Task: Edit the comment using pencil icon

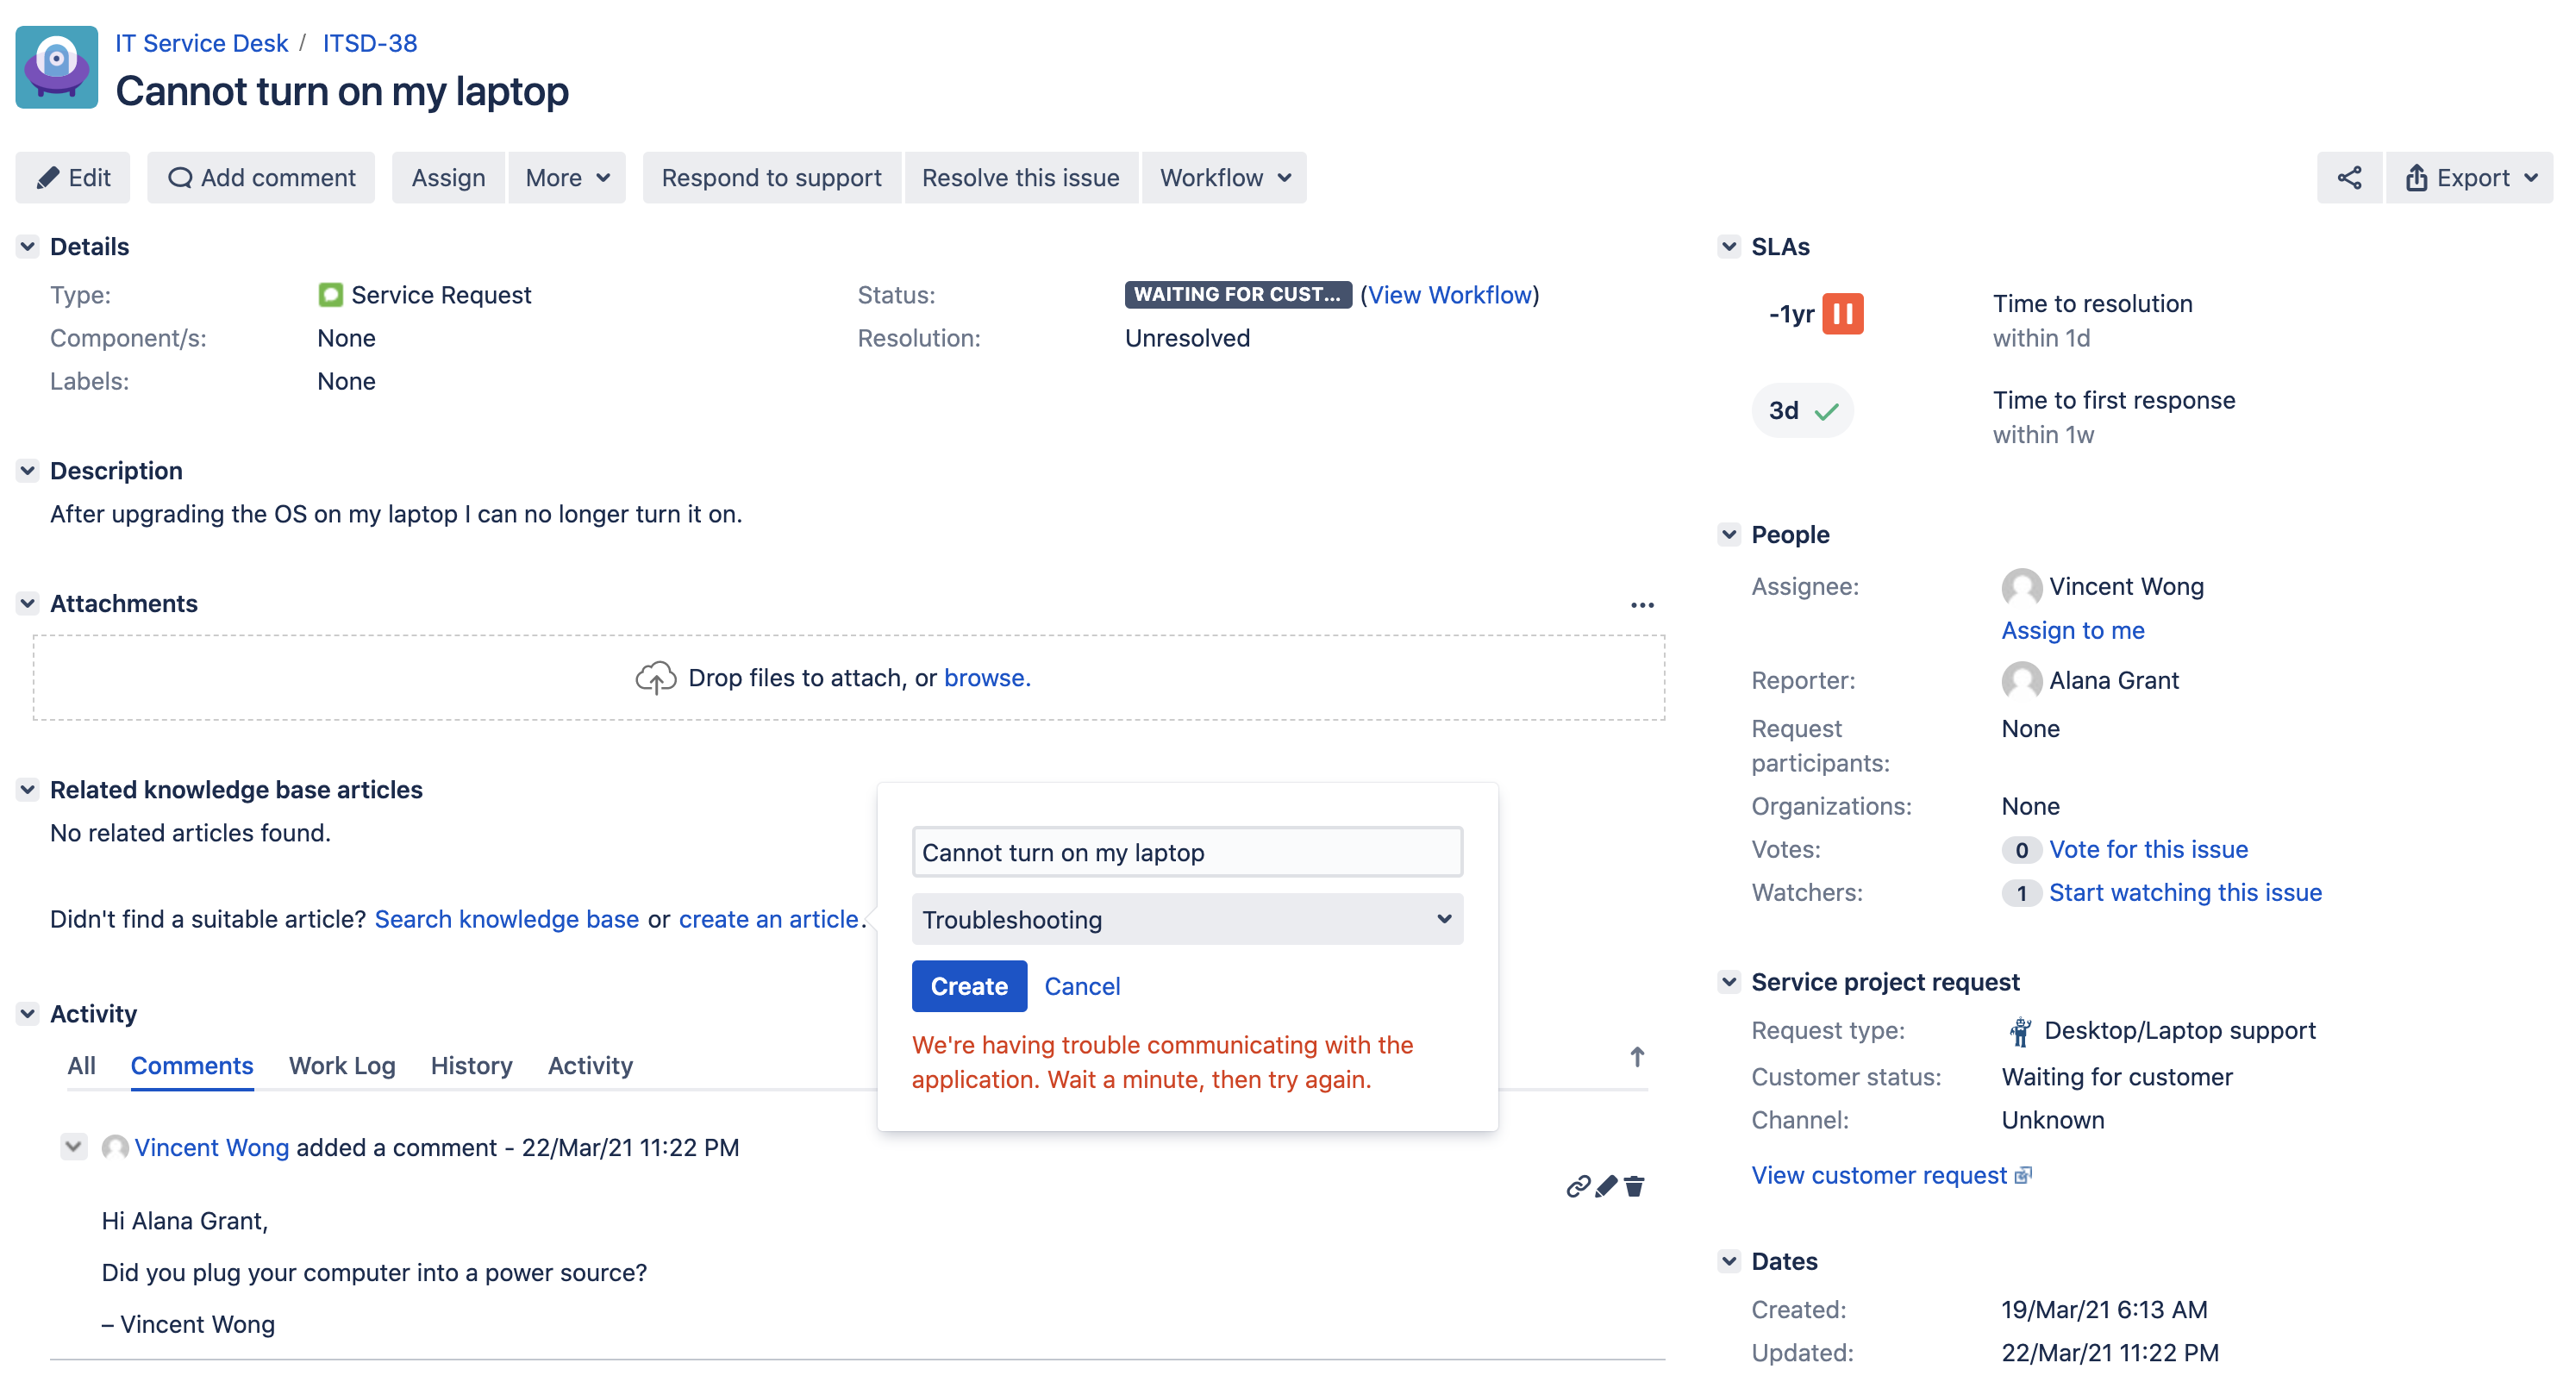Action: (1606, 1186)
